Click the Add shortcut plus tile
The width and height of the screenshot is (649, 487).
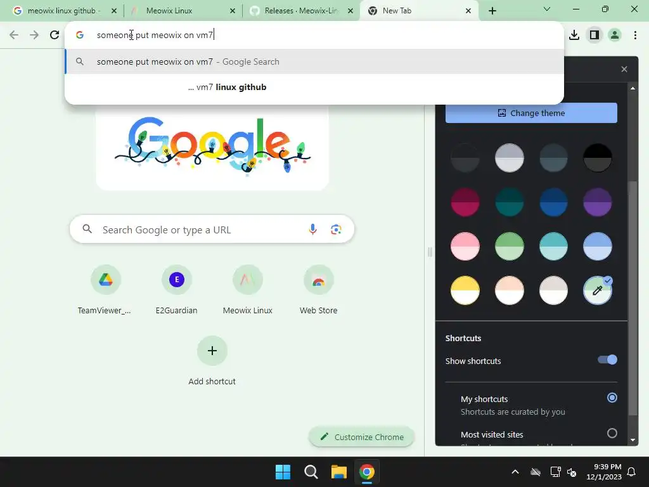point(212,351)
